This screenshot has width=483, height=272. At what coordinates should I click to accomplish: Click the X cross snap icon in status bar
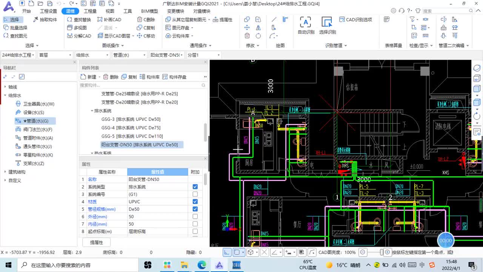[x=264, y=252]
